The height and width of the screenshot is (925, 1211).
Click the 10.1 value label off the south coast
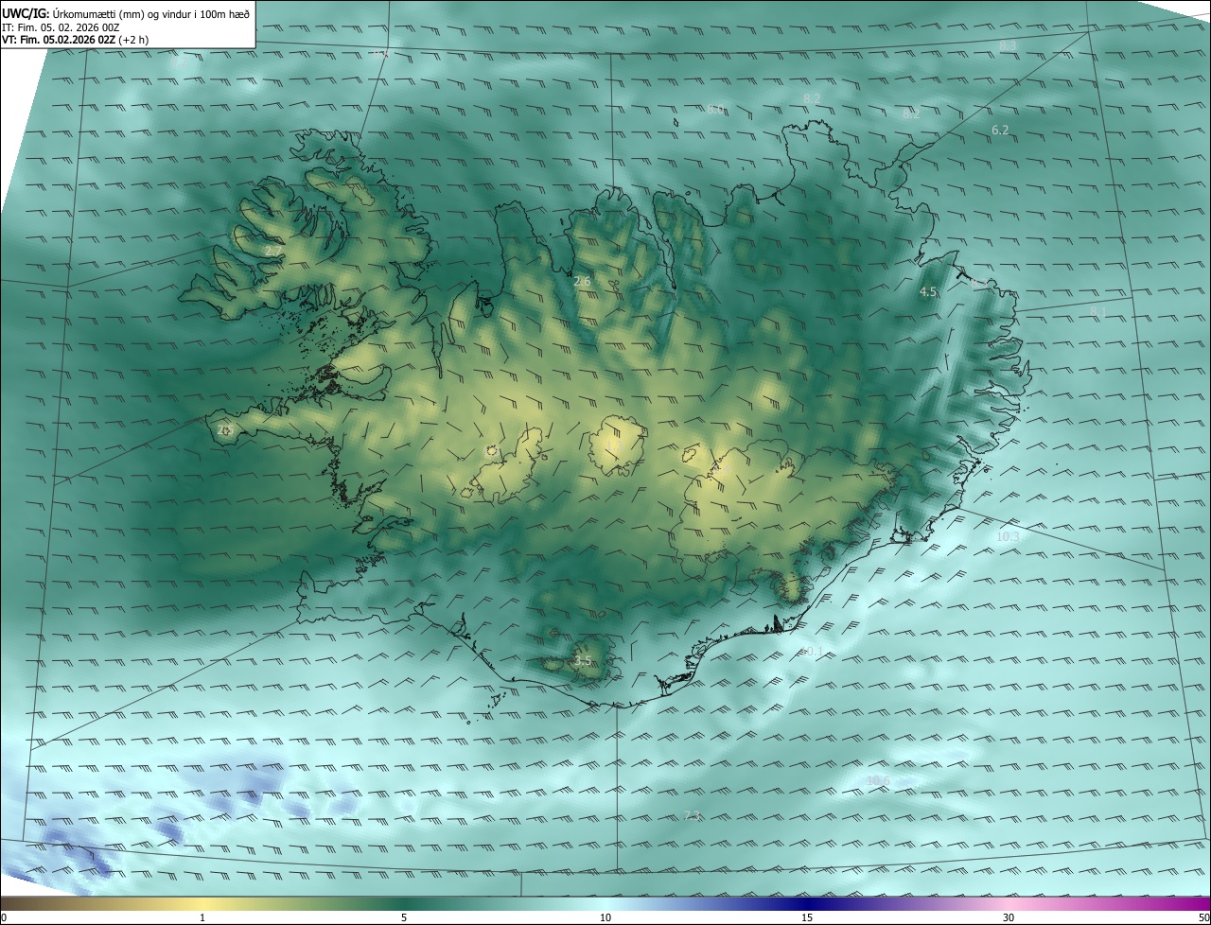[x=812, y=652]
